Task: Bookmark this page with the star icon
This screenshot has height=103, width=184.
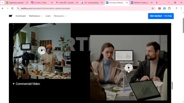Action: 153,8
